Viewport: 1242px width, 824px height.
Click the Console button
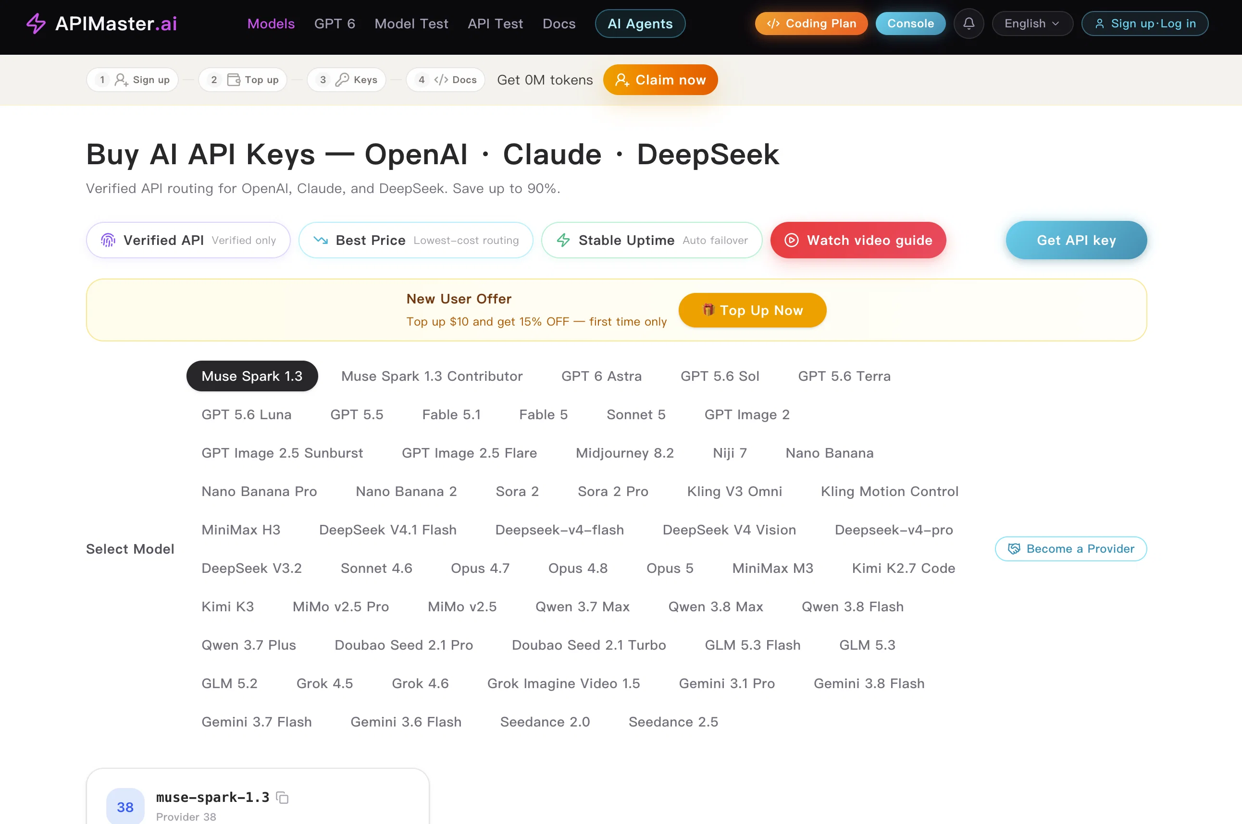click(910, 24)
